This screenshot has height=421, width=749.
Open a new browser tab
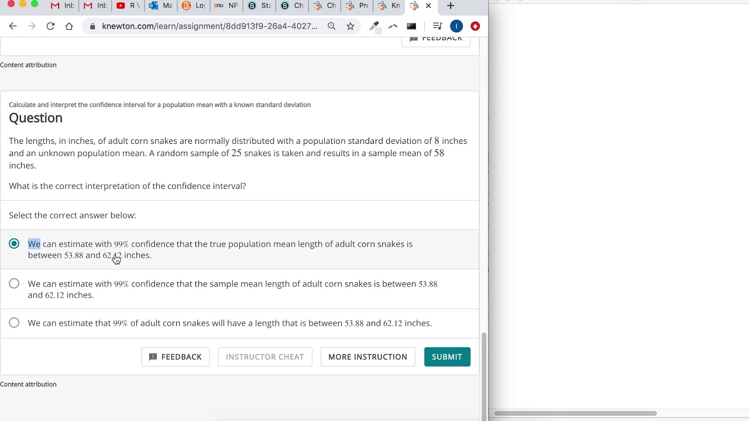click(x=451, y=6)
